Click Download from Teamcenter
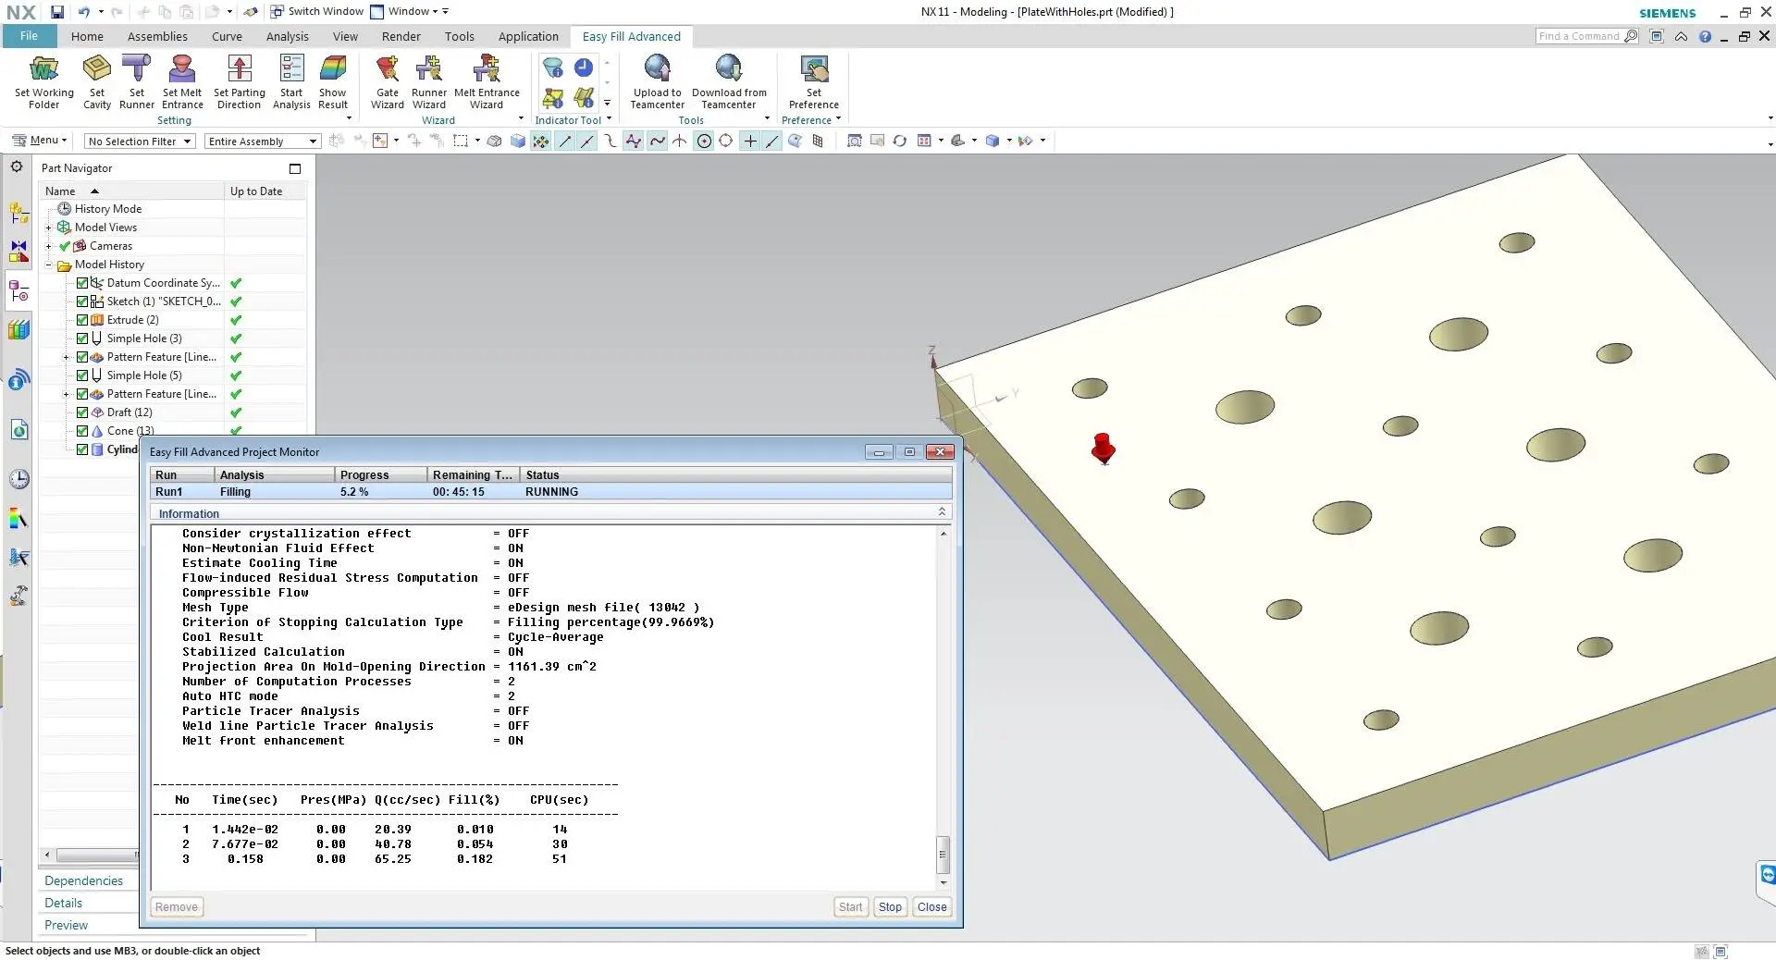This screenshot has height=960, width=1776. point(729,81)
